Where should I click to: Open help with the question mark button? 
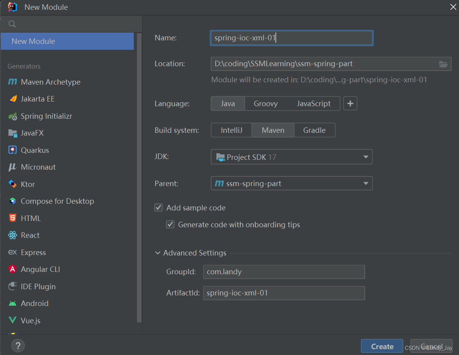(x=18, y=346)
